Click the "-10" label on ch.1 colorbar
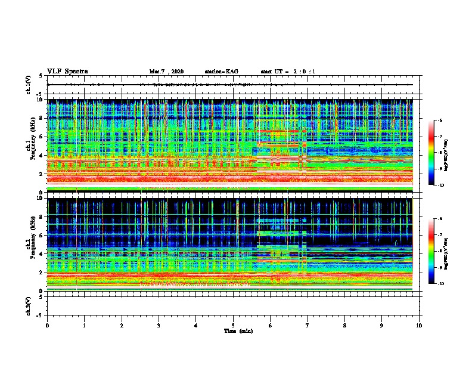The image size is (472, 365). (440, 185)
